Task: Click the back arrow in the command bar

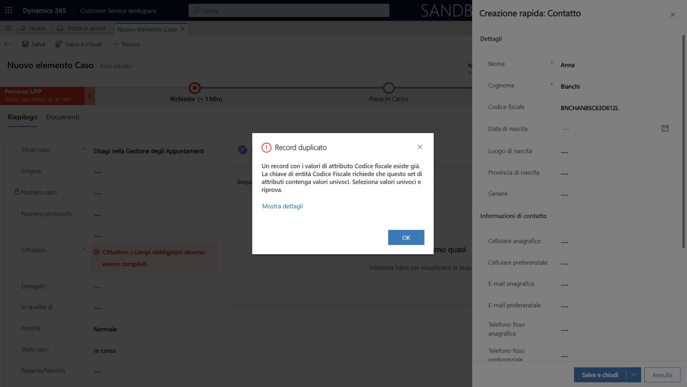Action: pyautogui.click(x=7, y=44)
